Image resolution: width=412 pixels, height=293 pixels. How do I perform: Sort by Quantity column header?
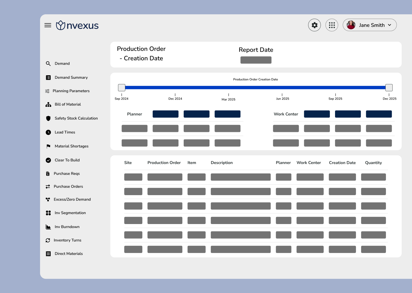click(x=373, y=163)
